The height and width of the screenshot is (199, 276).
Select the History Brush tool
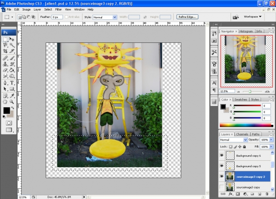pos(12,64)
